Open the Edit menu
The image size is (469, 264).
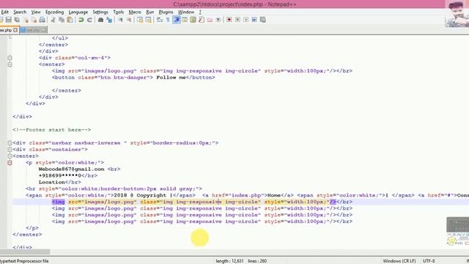coord(5,12)
